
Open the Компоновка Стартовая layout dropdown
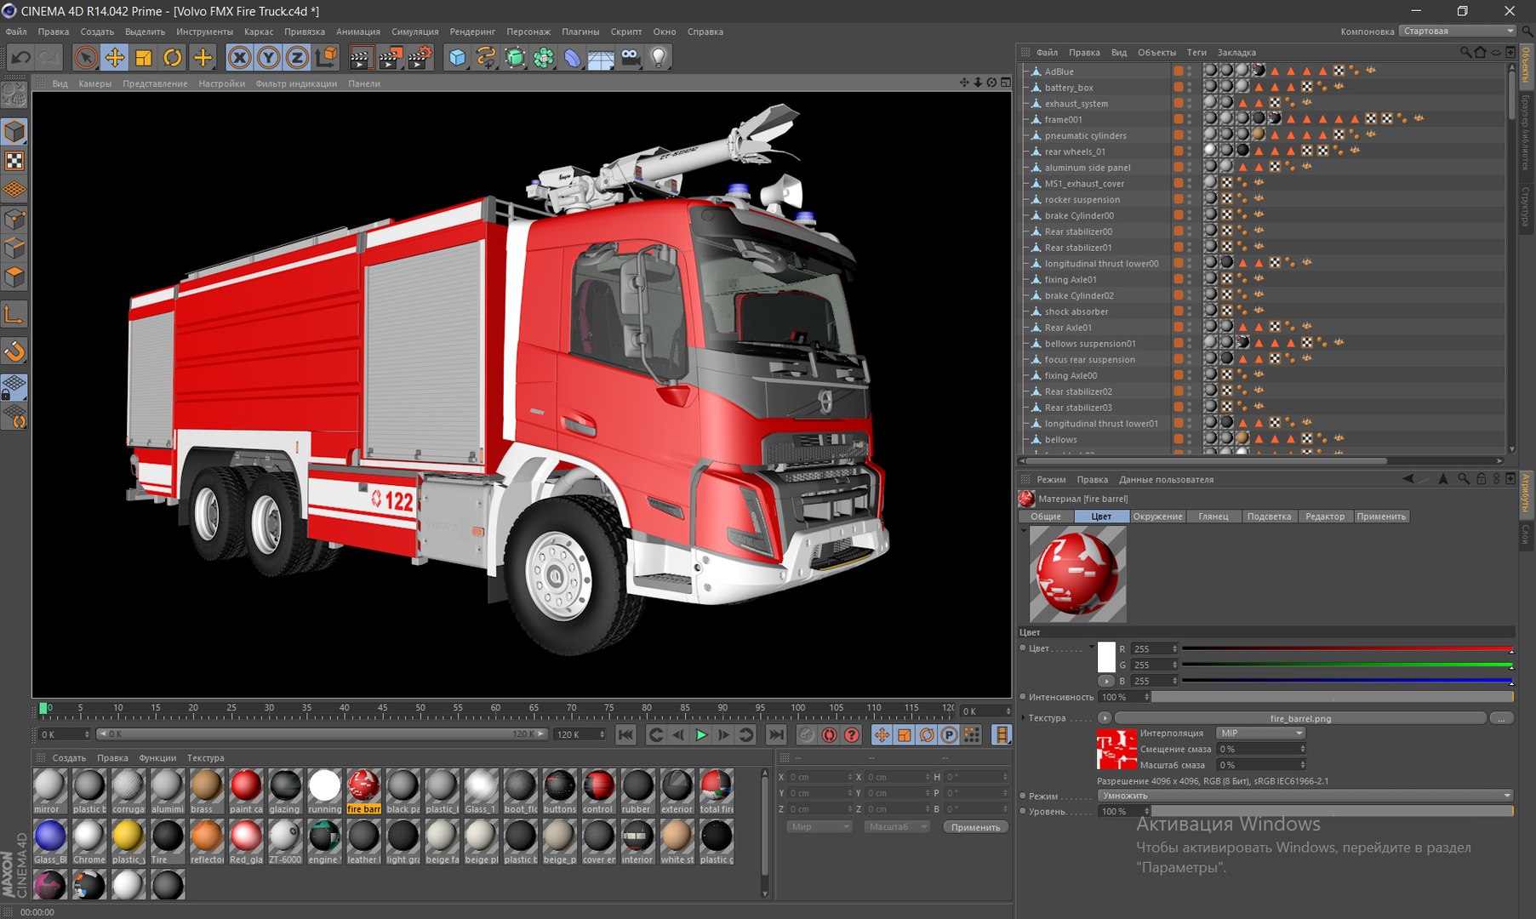pyautogui.click(x=1458, y=31)
